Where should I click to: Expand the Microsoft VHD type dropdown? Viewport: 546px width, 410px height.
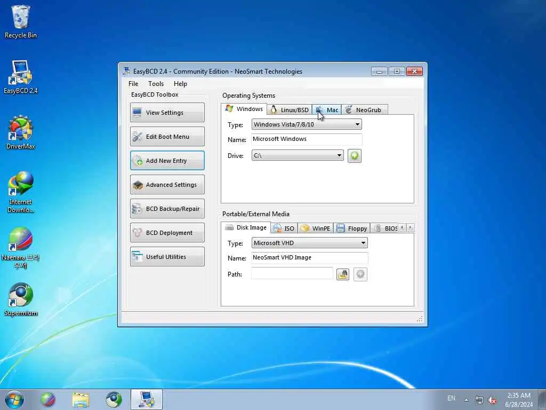309,243
